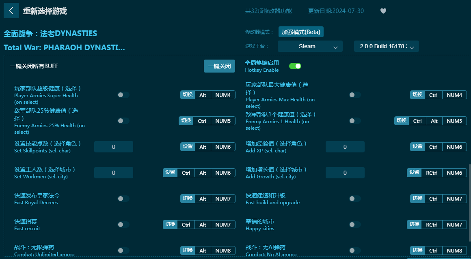Click the Total War: PHARAOH DYNASTI... title
471x259 pixels.
64,48
